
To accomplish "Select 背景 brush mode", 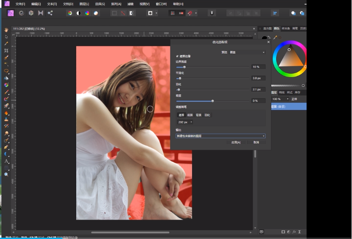I will point(198,115).
